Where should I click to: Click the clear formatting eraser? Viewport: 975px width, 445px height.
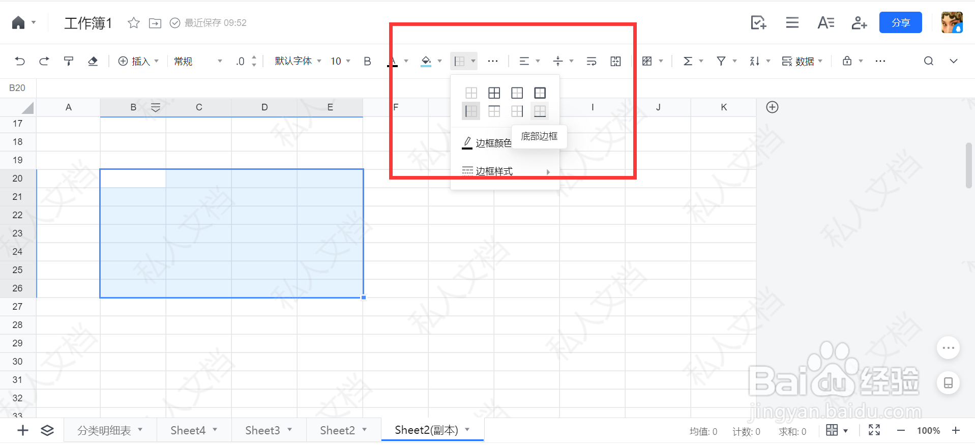click(x=93, y=61)
